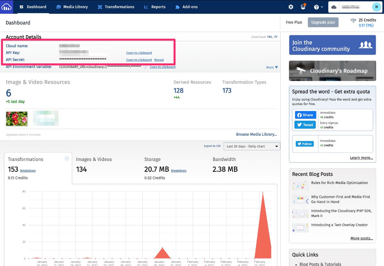384x266 pixels.
Task: Click the Twitter Follow button
Action: point(304,144)
